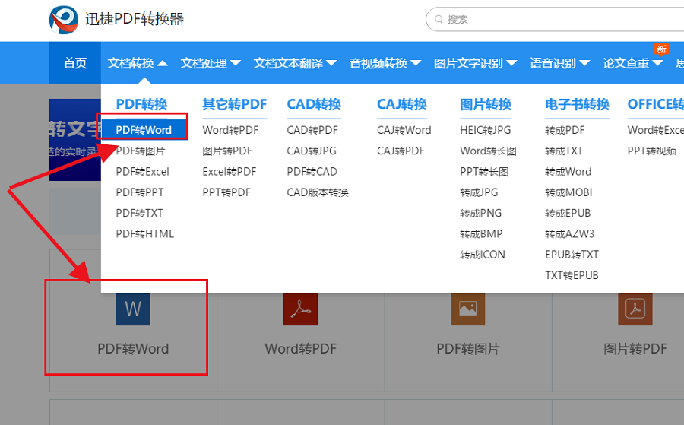Click the 其它转PDF column heading
This screenshot has width=684, height=425.
(234, 105)
